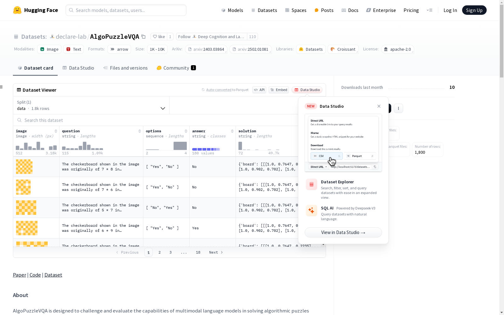Screen dimensions: 504x315
Task: Click the image width histogram bars
Action: point(36,146)
